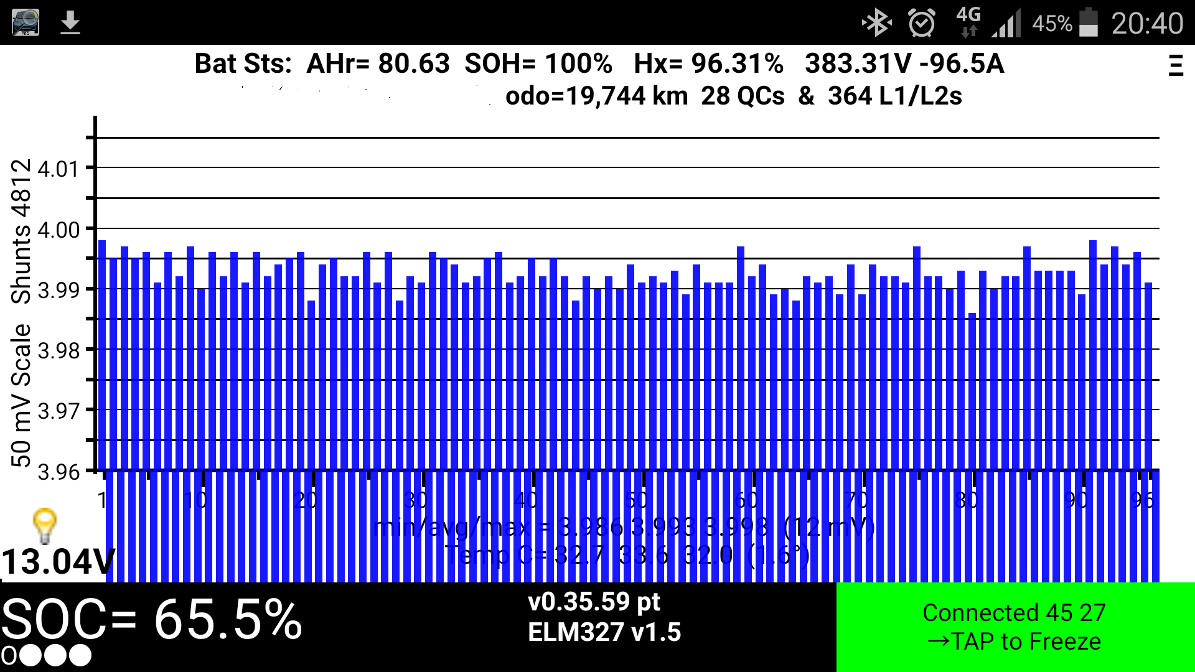Image resolution: width=1195 pixels, height=672 pixels.
Task: Tap the odo=19,744 km QCs line
Action: [733, 96]
